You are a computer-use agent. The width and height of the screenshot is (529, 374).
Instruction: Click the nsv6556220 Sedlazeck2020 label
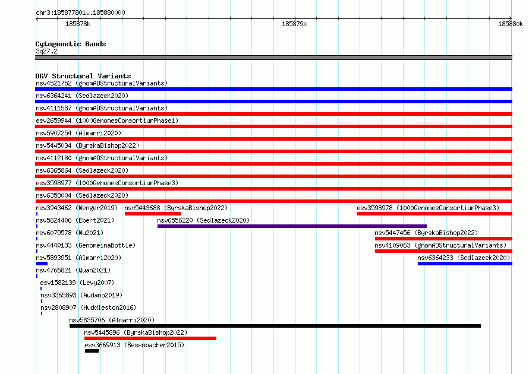[203, 220]
